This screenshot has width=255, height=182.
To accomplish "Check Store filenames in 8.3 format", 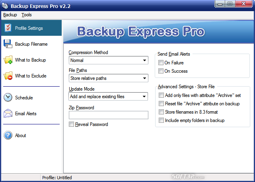I will pyautogui.click(x=161, y=112).
